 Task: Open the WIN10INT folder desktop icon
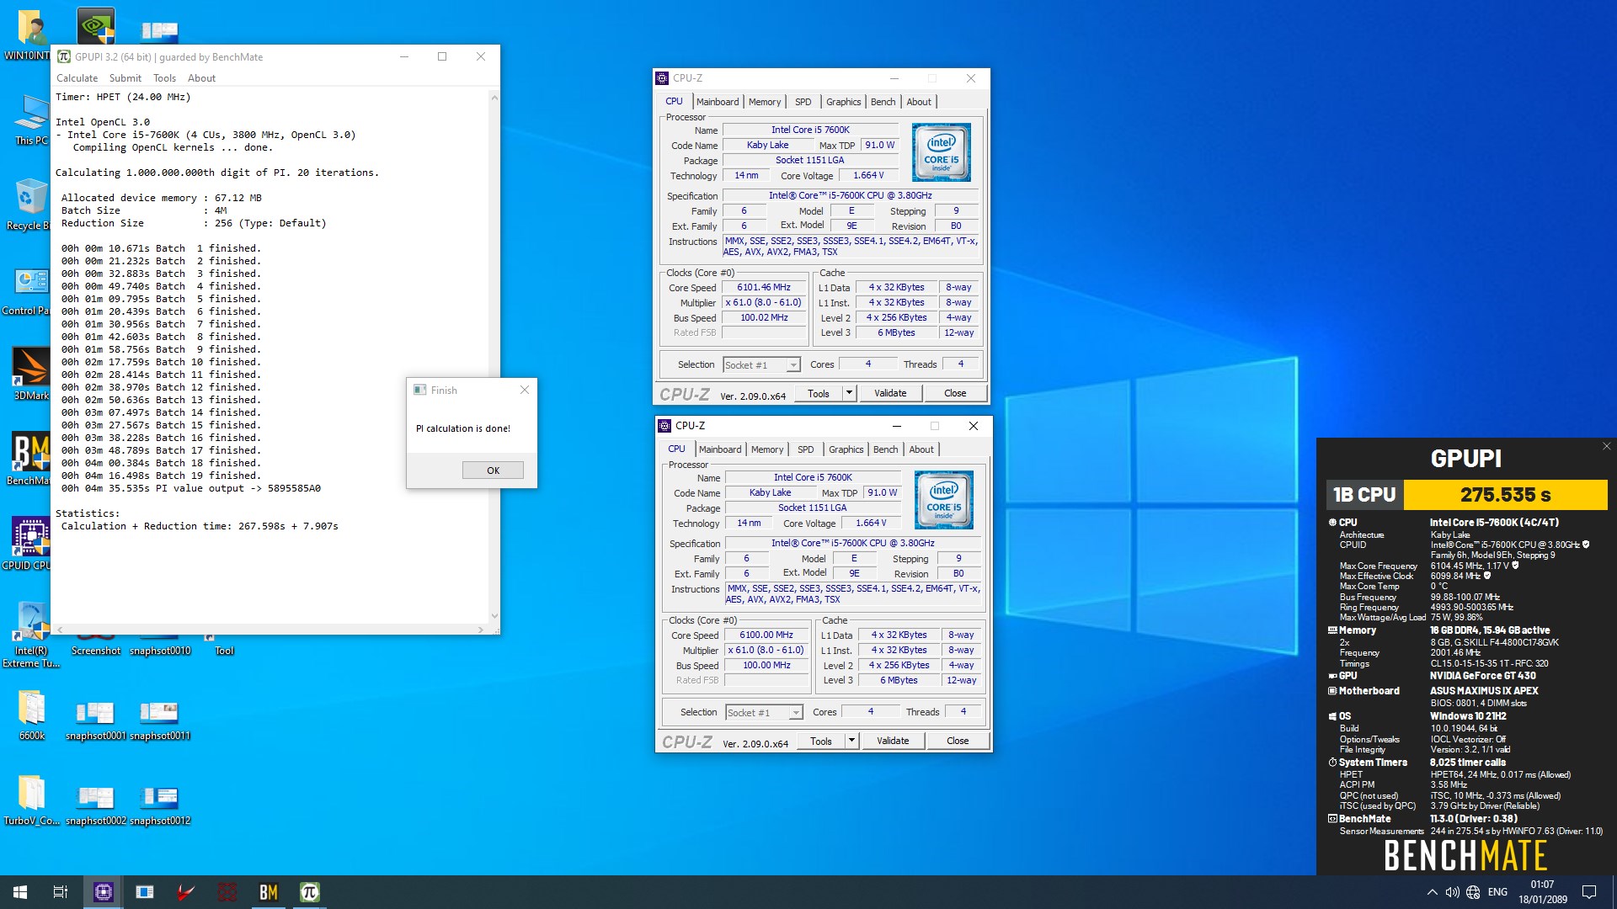[x=30, y=35]
